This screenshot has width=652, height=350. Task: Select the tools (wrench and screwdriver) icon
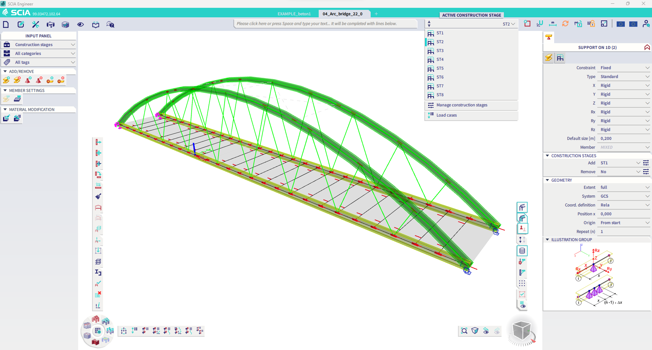tap(35, 24)
